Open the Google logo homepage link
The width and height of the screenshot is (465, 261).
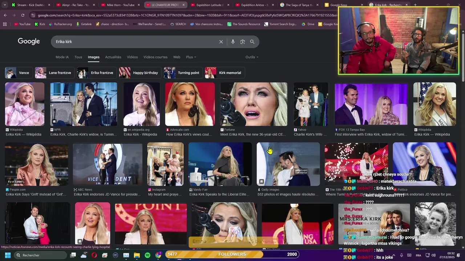pyautogui.click(x=29, y=41)
